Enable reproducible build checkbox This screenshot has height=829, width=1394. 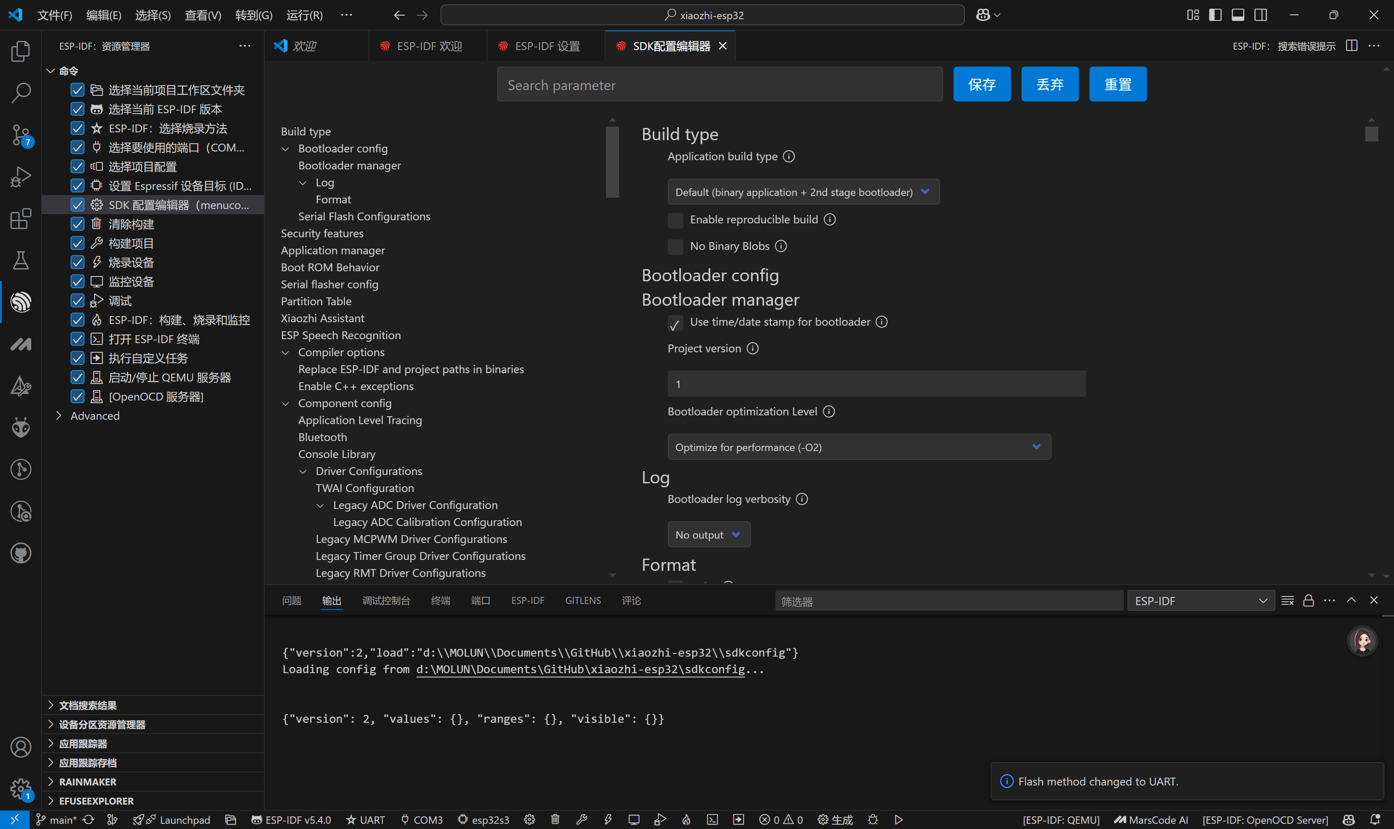pyautogui.click(x=675, y=220)
